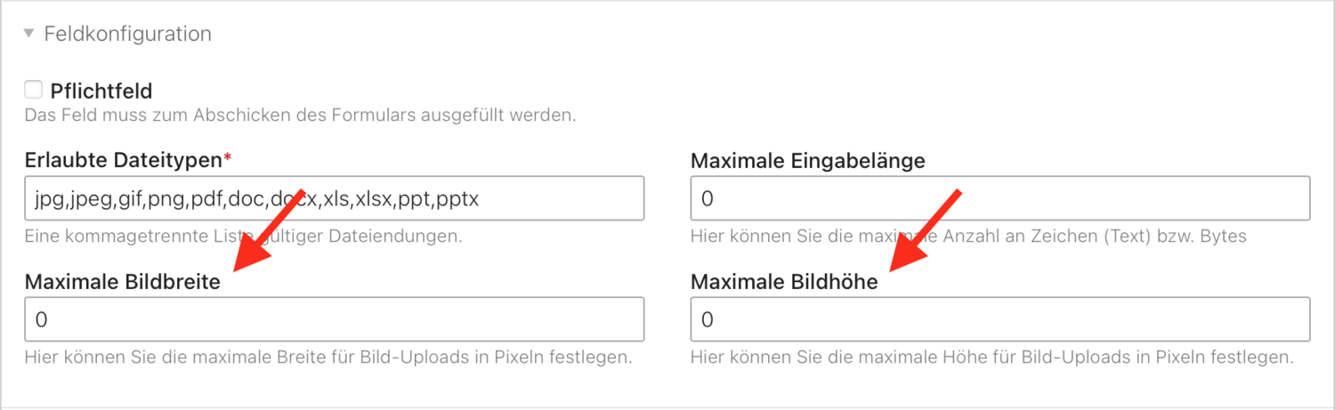Click the Feldkonfiguration section heading
This screenshot has width=1335, height=410.
pos(127,35)
